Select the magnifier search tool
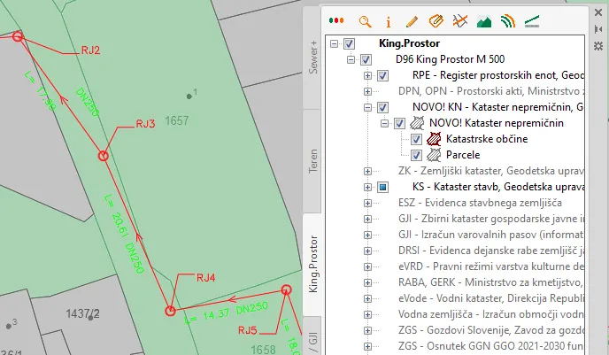 coord(365,19)
